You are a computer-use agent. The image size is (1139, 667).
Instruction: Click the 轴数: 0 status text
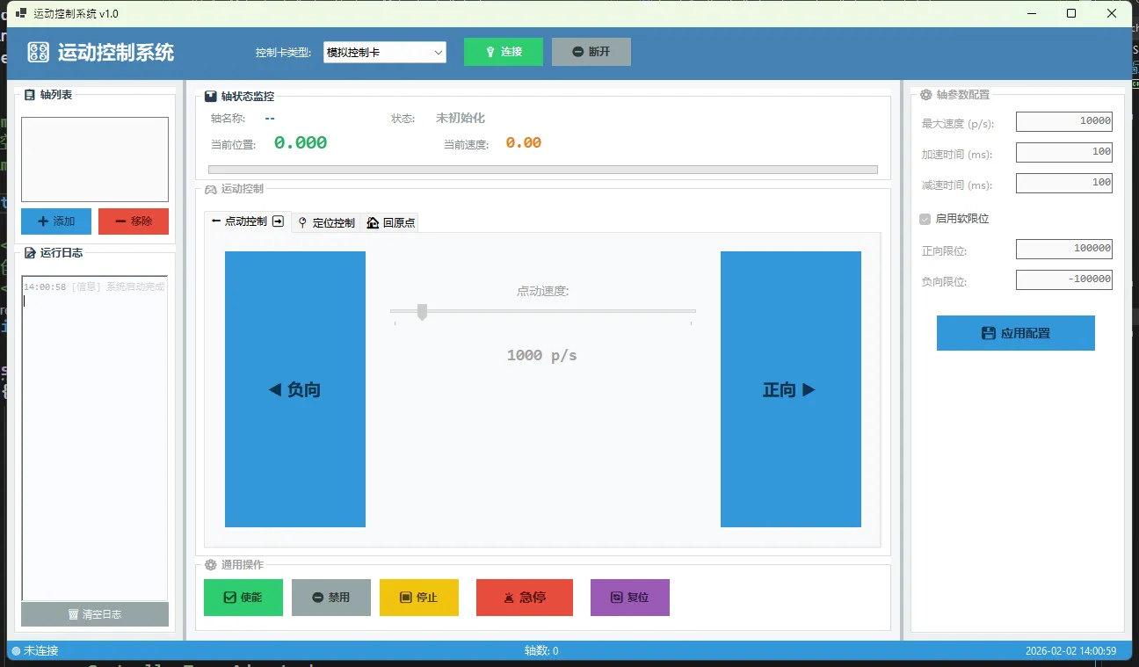(541, 651)
